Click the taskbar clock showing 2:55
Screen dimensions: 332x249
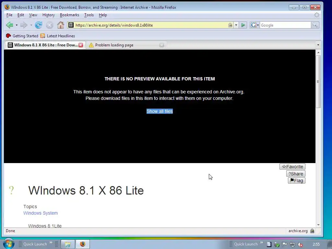point(316,244)
